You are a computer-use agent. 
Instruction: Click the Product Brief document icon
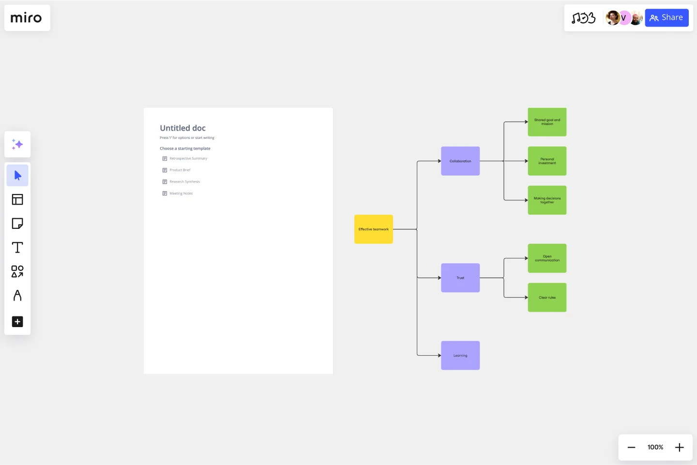tap(165, 170)
